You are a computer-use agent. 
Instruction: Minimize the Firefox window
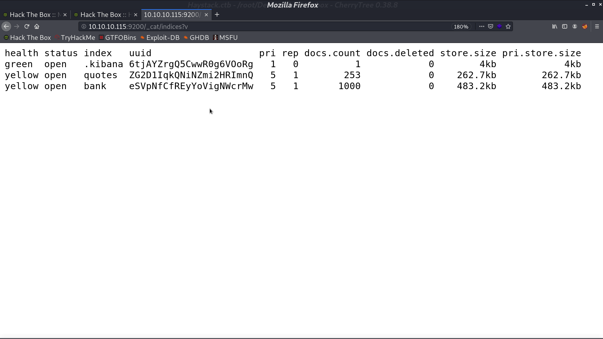[586, 5]
